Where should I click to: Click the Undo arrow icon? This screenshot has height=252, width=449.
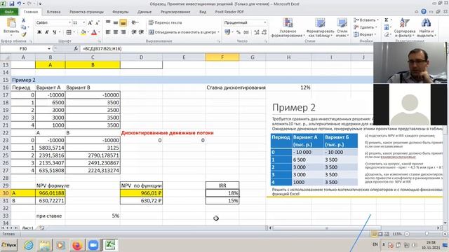(19, 3)
